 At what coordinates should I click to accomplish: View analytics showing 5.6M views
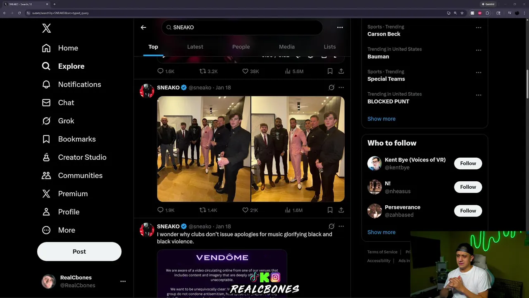(294, 71)
